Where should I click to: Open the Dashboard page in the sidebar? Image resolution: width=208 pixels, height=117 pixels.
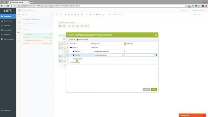point(8,16)
